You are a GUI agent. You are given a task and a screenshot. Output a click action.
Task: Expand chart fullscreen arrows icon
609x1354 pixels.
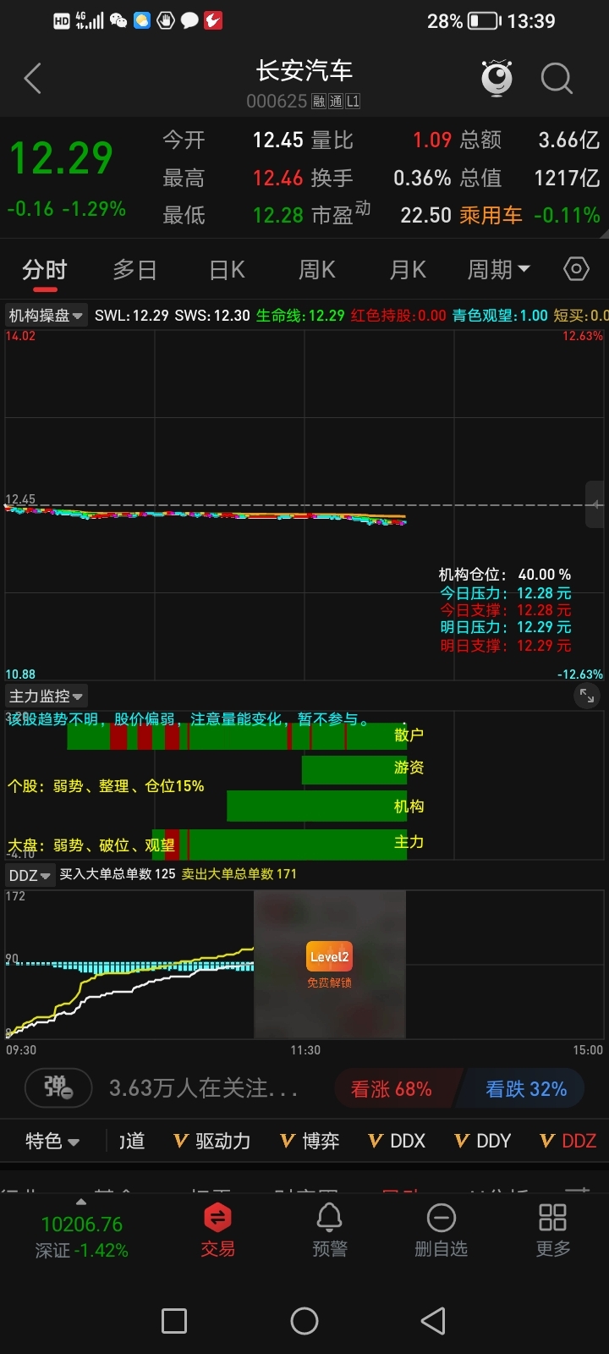point(586,696)
